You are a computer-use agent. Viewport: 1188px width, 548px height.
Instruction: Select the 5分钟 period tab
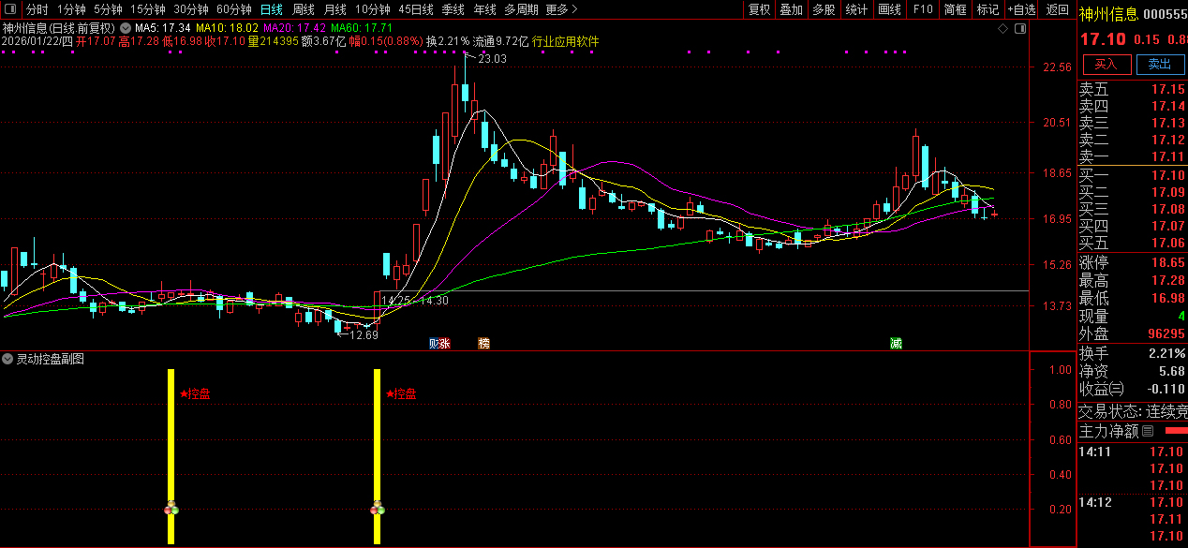108,9
